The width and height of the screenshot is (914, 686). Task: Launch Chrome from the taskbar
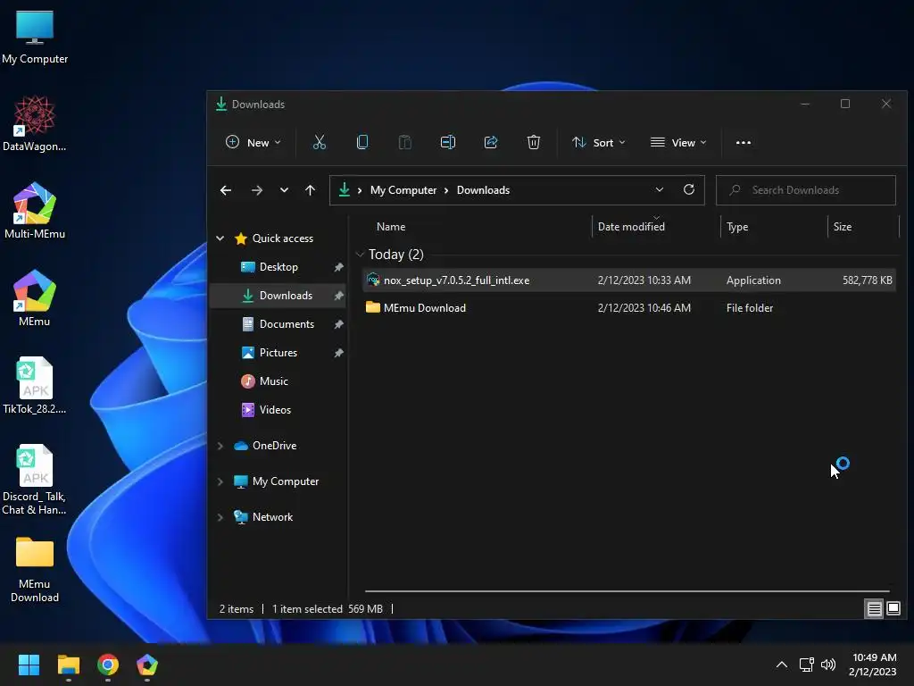(108, 665)
